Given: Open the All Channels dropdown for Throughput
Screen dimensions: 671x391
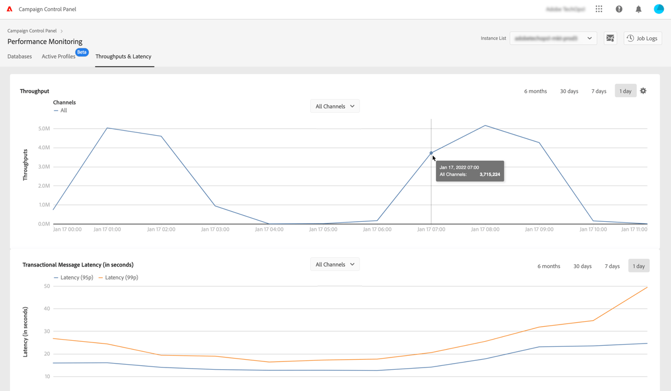Looking at the screenshot, I should coord(334,106).
